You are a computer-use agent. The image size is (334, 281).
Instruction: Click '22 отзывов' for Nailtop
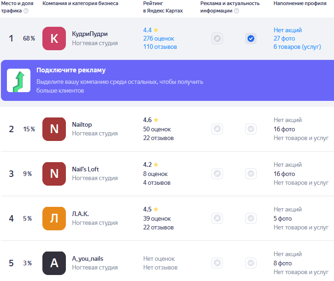pyautogui.click(x=158, y=138)
